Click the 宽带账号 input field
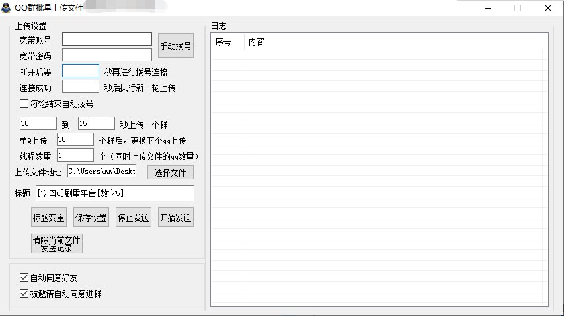Viewport: 564px width, 316px height. point(107,39)
